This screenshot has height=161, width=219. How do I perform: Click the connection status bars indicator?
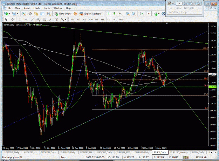(186, 157)
